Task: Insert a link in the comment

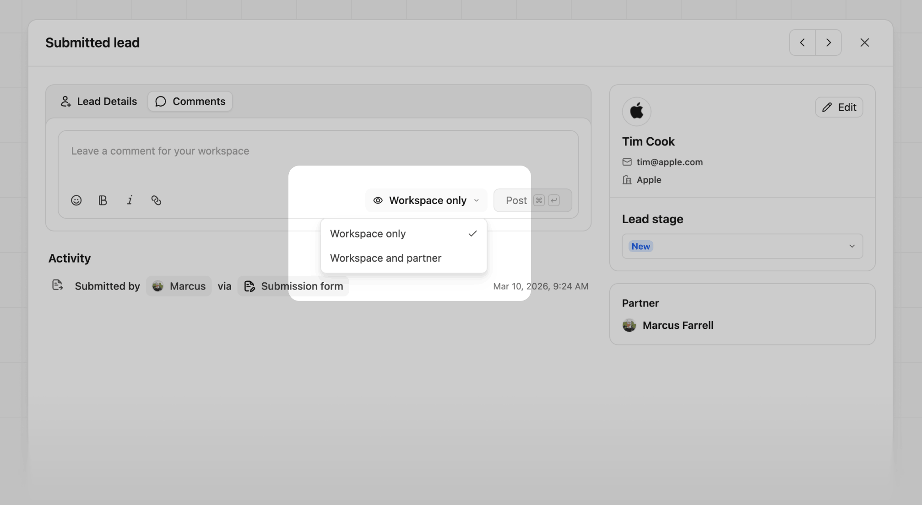Action: 156,200
